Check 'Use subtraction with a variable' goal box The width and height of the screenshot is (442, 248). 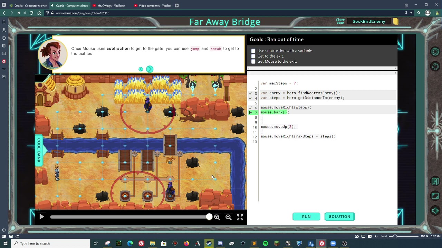click(x=253, y=51)
